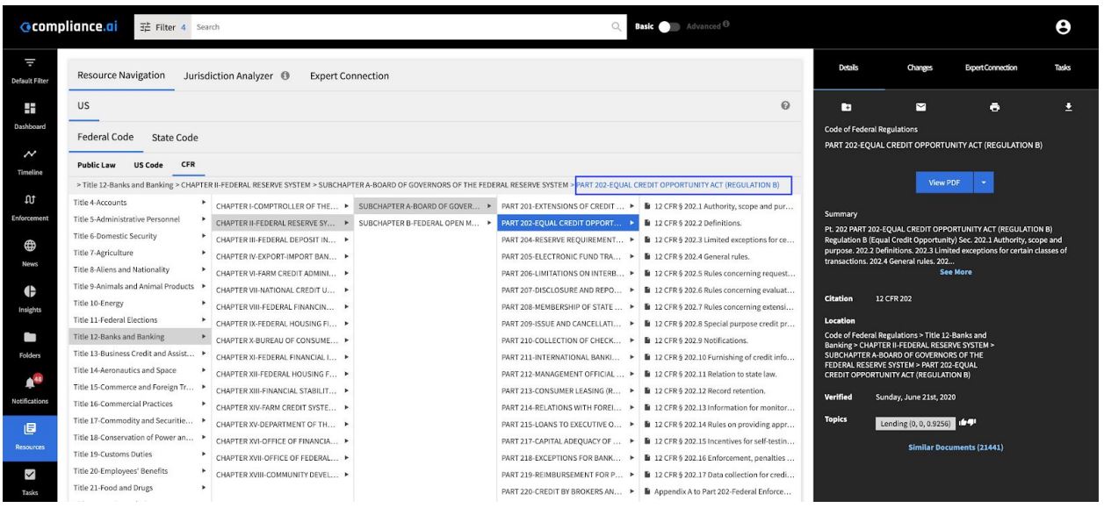This screenshot has height=508, width=1104.
Task: Open the Insights sidebar icon
Action: tap(29, 292)
